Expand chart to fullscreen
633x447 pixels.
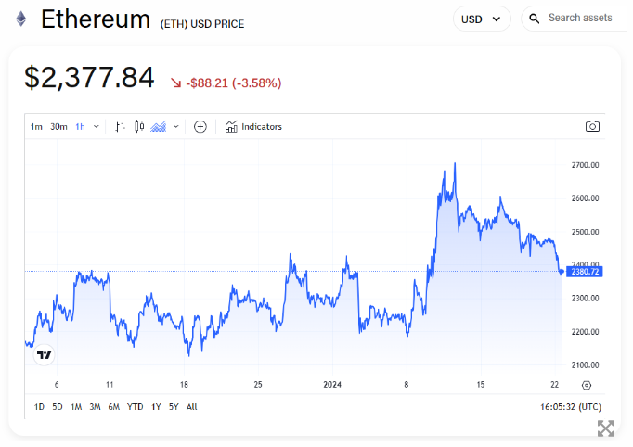(x=605, y=428)
